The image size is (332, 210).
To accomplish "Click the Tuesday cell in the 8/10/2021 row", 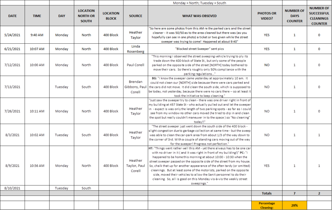I will click(x=62, y=188).
